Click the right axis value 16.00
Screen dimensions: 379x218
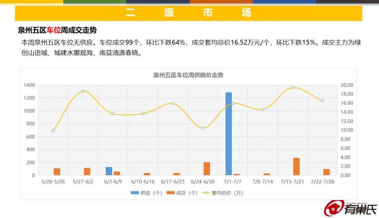pos(347,103)
